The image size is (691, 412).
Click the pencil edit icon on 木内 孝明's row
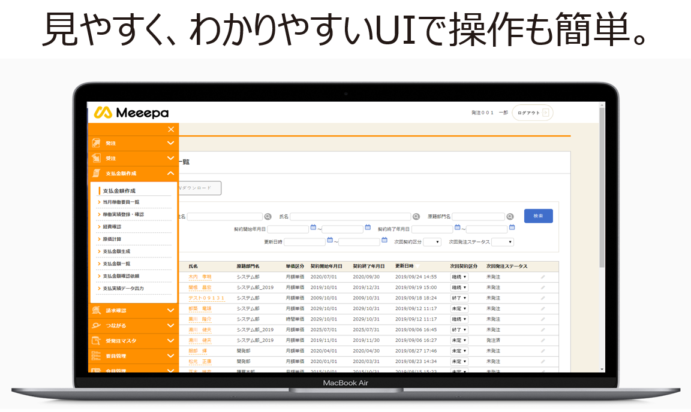point(544,277)
